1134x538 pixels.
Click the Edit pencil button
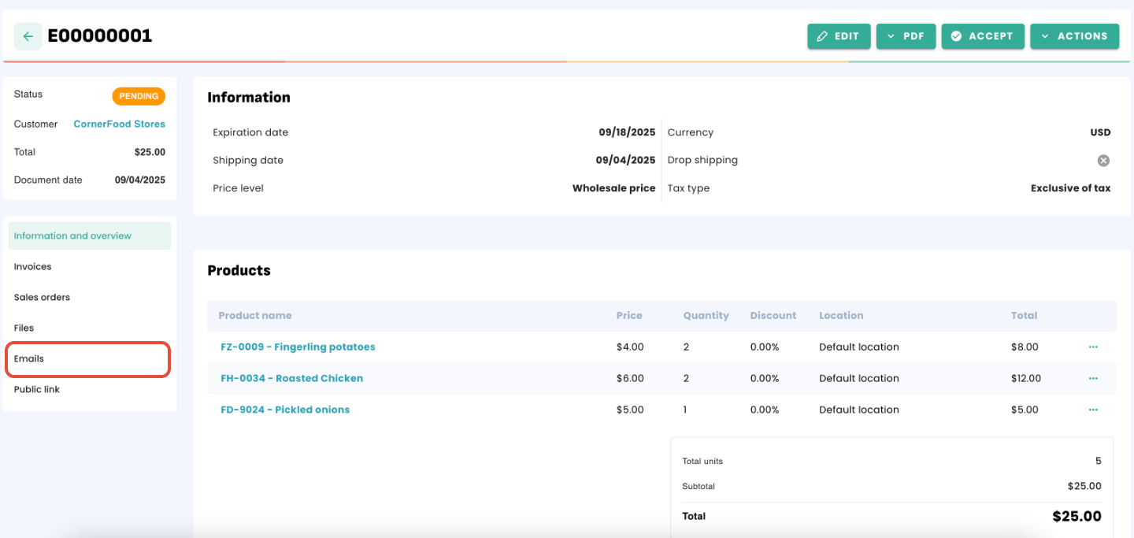[x=838, y=36]
